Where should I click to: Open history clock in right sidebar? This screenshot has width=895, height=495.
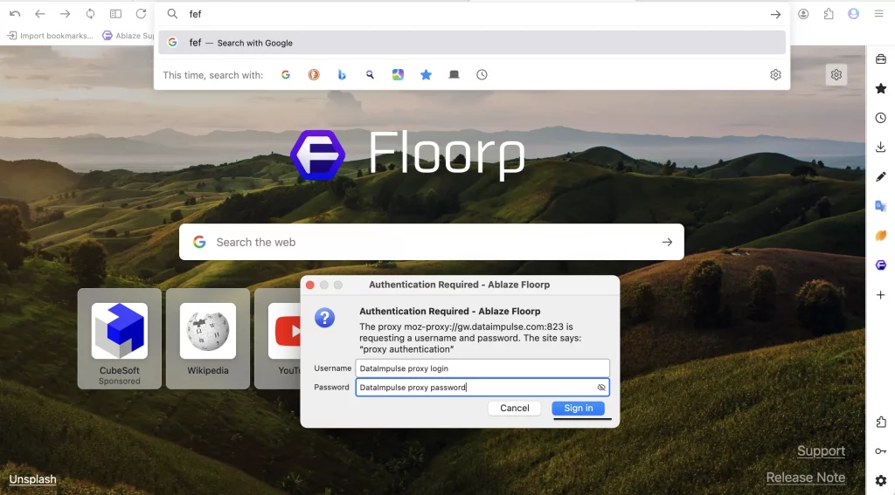point(881,118)
